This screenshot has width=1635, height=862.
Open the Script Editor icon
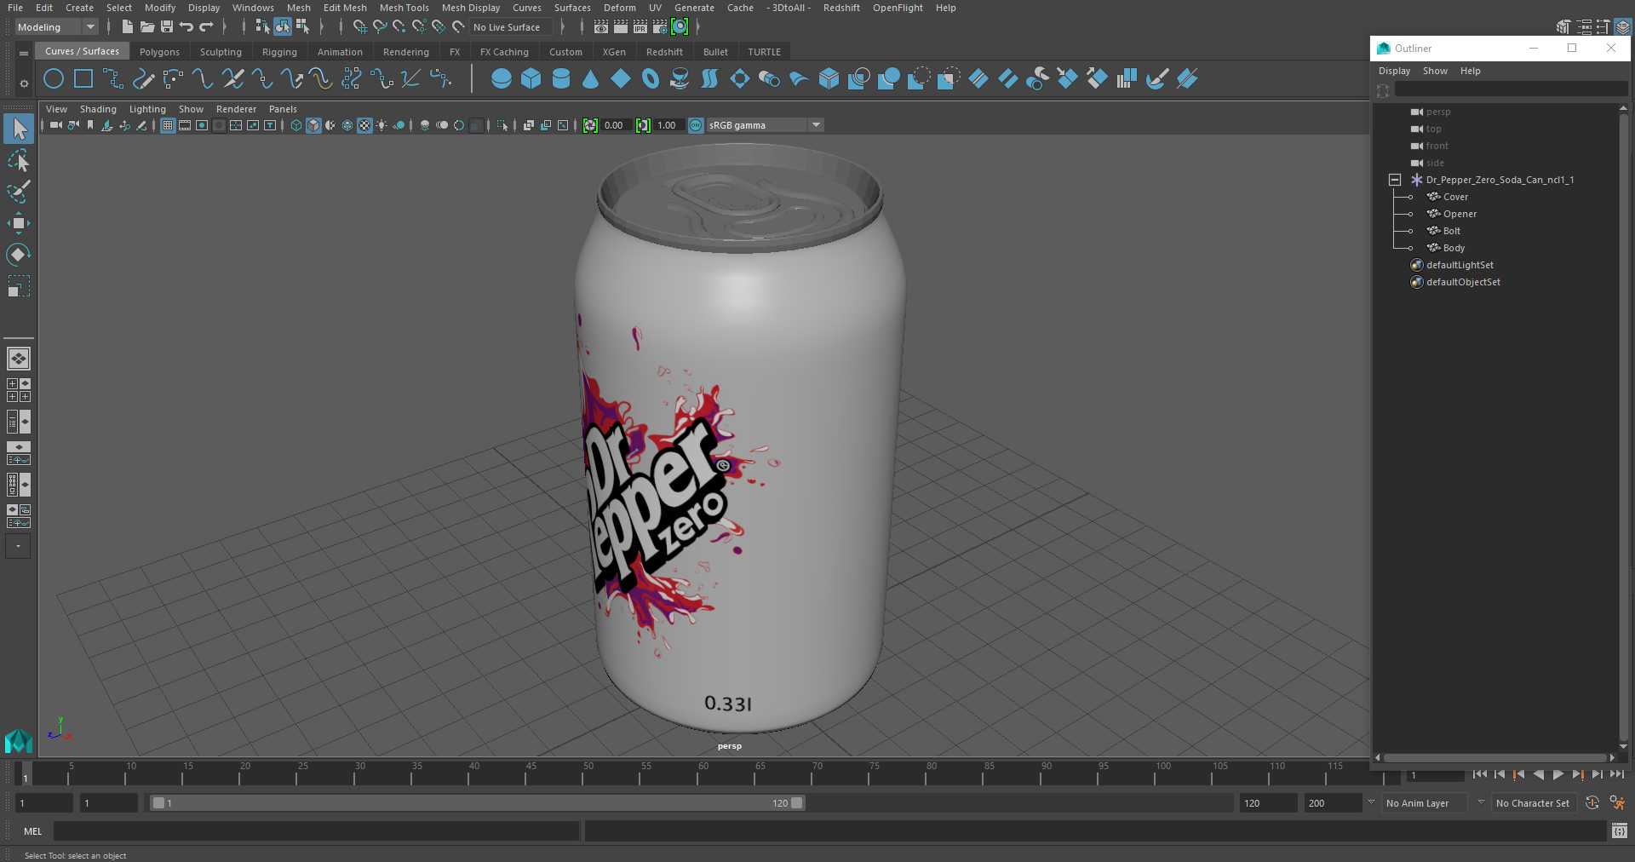point(1619,830)
